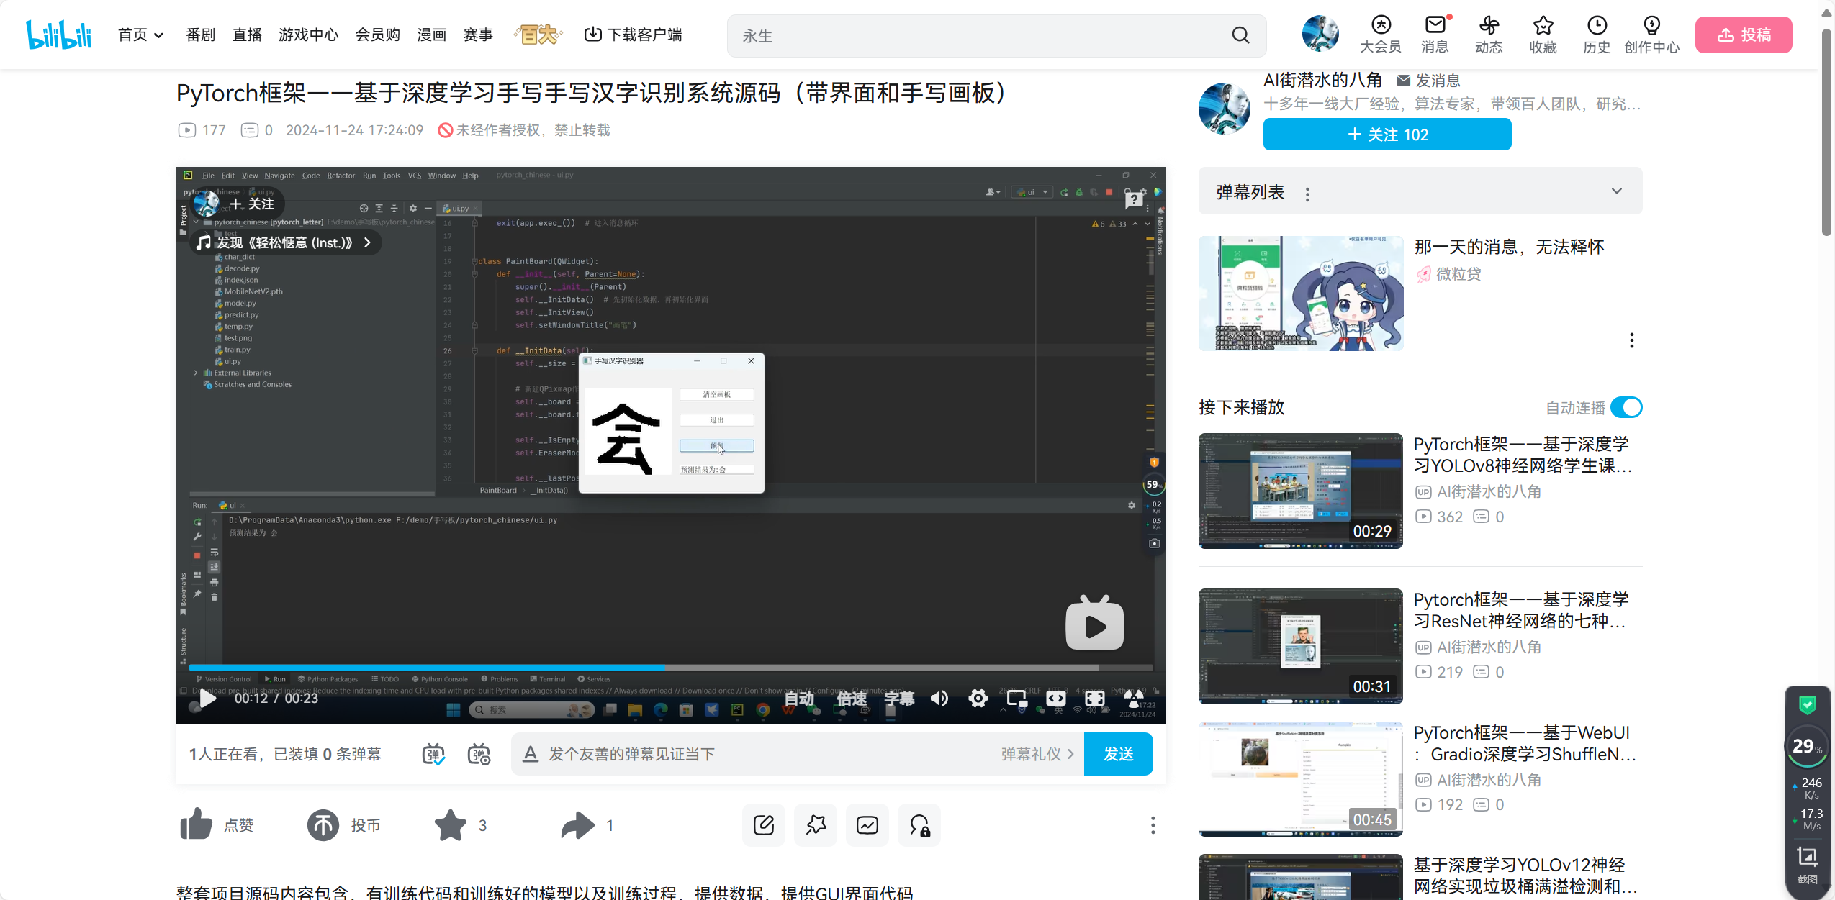Open the 收藏 favorites icon in header

(x=1543, y=35)
